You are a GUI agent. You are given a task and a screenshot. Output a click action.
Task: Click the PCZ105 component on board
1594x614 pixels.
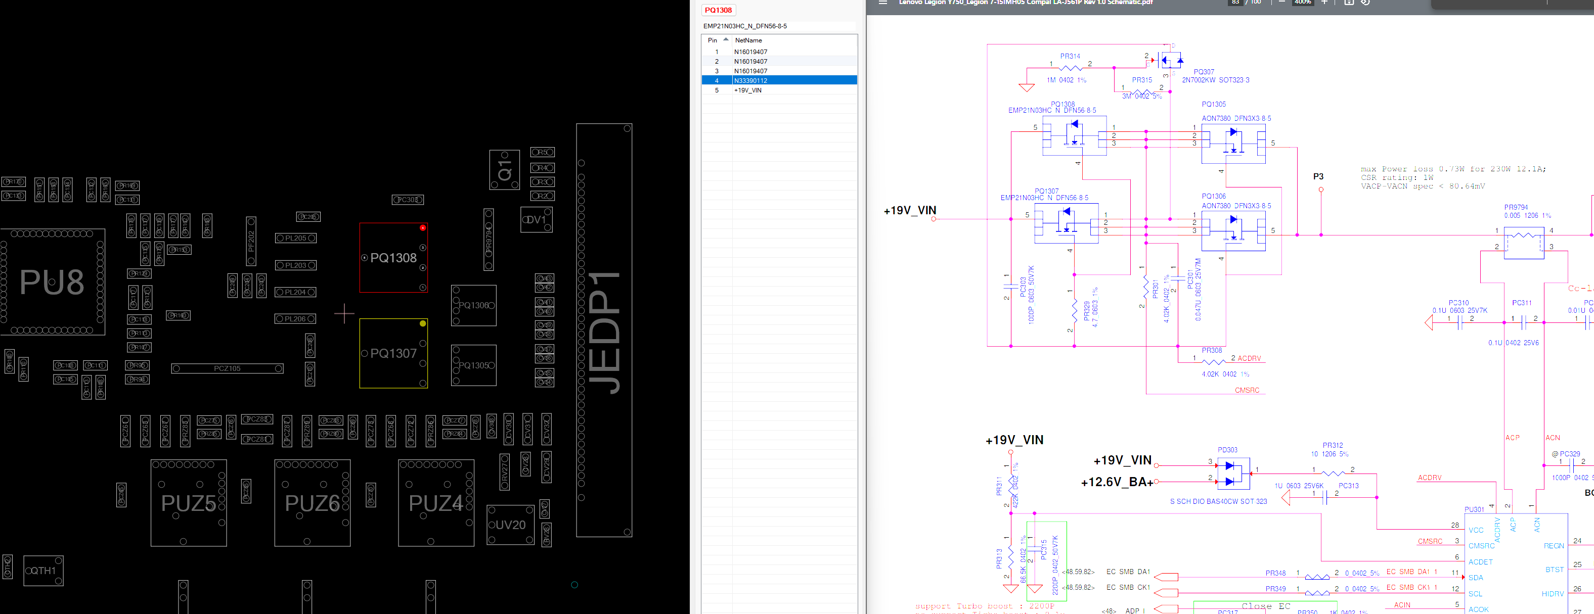click(x=227, y=368)
